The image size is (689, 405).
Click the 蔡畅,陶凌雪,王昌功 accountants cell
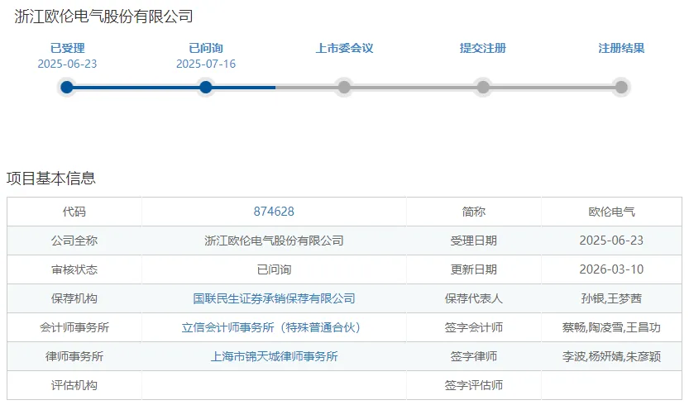[612, 327]
